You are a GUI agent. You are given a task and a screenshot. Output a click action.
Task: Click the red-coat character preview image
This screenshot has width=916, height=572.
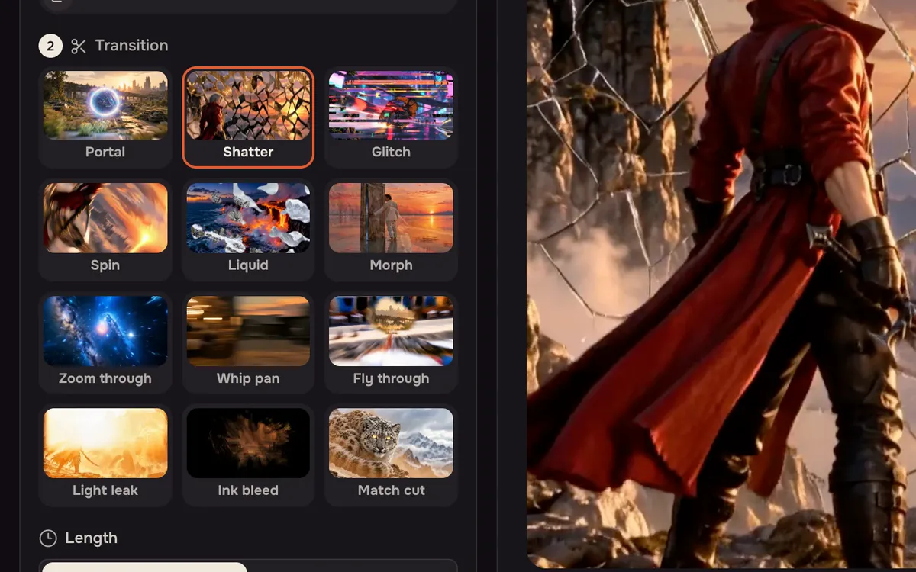(721, 284)
